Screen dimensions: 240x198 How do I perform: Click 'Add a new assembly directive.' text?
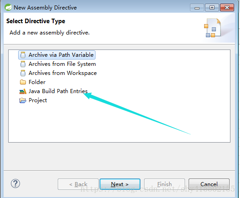point(50,33)
